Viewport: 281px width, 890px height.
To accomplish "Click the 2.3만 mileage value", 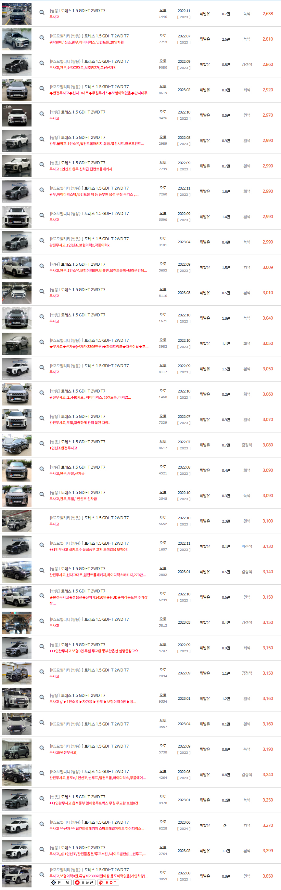I will pos(226,521).
